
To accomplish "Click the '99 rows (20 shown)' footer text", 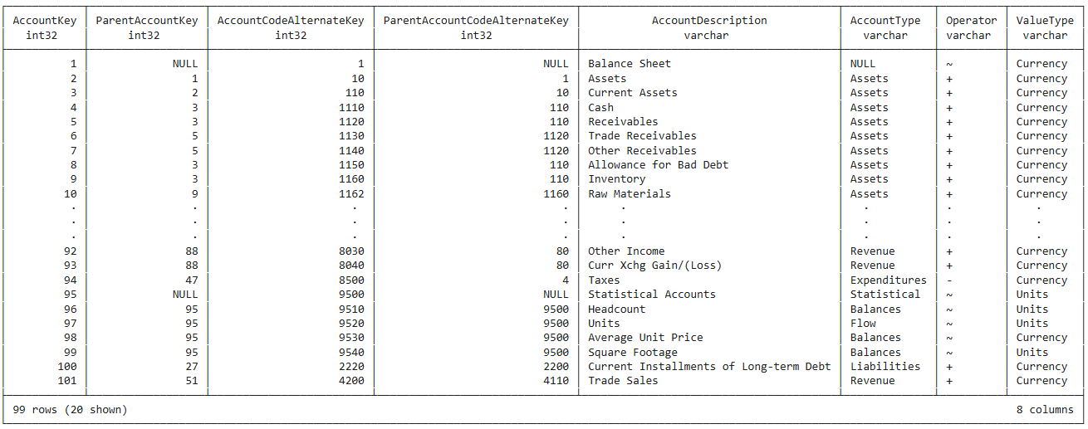I will [x=71, y=410].
